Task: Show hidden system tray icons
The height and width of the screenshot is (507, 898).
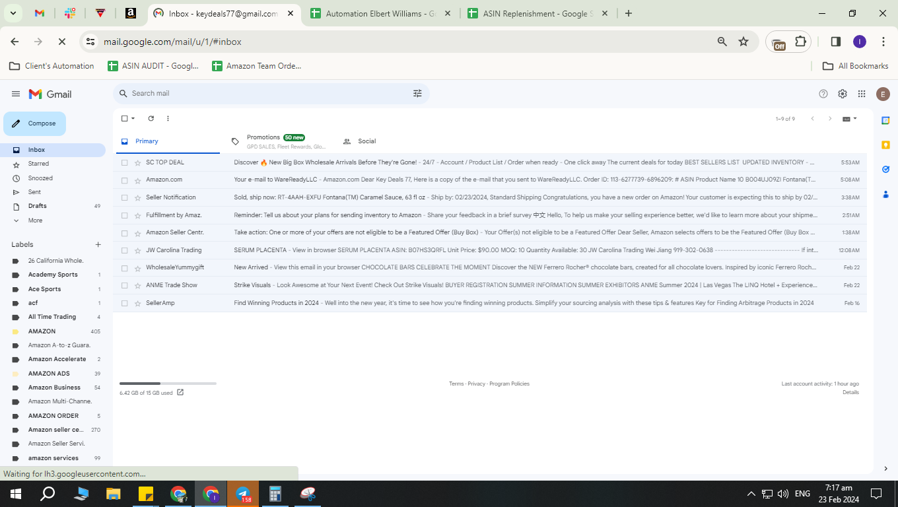Action: click(x=751, y=494)
